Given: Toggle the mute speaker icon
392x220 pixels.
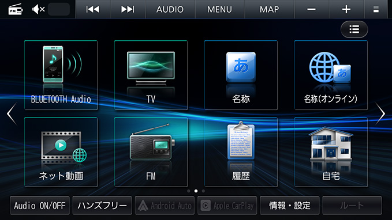Looking at the screenshot, I should (39, 9).
